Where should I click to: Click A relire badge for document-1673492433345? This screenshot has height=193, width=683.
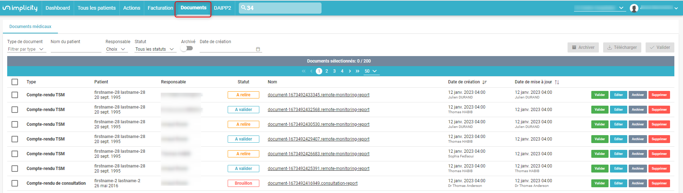click(x=243, y=95)
